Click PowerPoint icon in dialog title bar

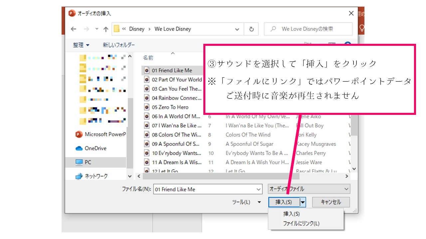pyautogui.click(x=72, y=13)
